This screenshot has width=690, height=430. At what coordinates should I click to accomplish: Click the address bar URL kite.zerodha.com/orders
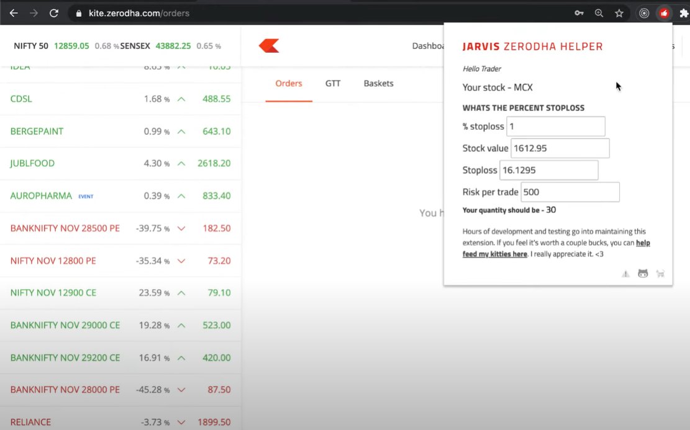pos(139,13)
